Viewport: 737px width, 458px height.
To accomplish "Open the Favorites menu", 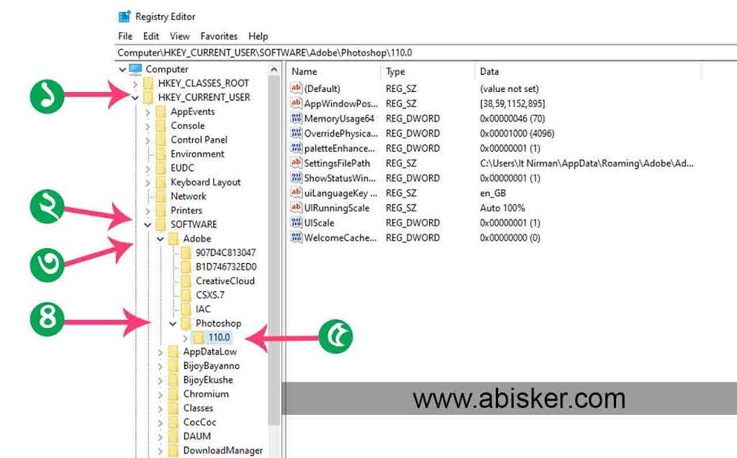I will (219, 36).
